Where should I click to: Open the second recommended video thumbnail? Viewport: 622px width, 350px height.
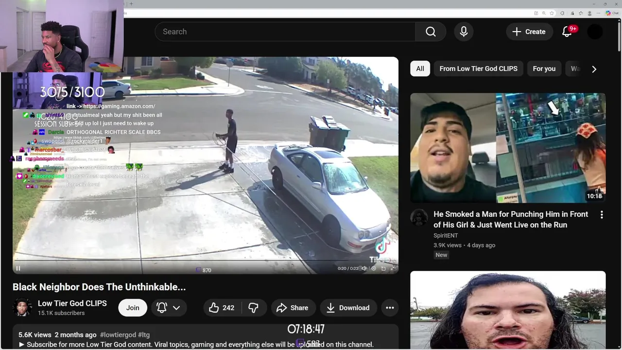coord(508,311)
